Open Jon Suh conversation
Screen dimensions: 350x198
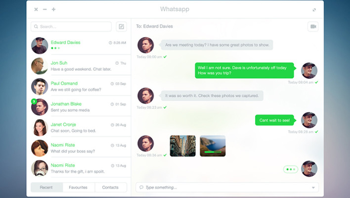tap(79, 66)
